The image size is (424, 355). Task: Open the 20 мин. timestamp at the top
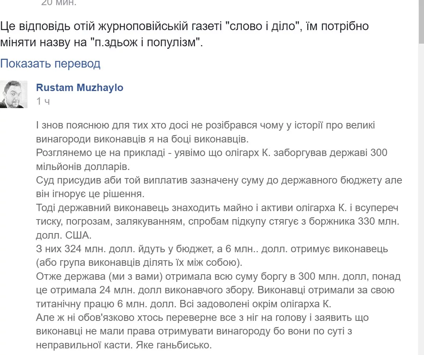[59, 3]
